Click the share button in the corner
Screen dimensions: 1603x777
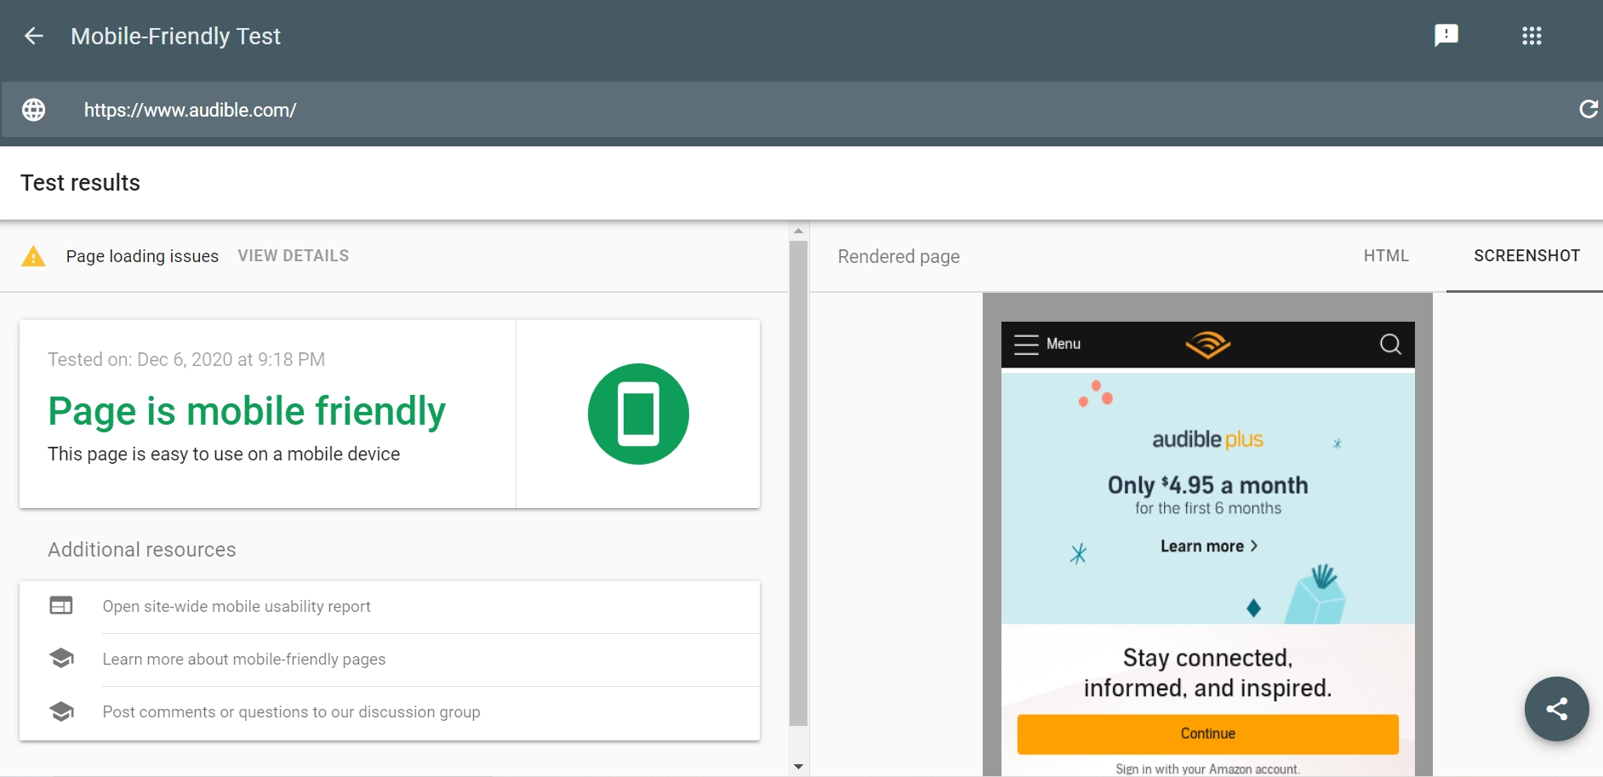pos(1556,708)
